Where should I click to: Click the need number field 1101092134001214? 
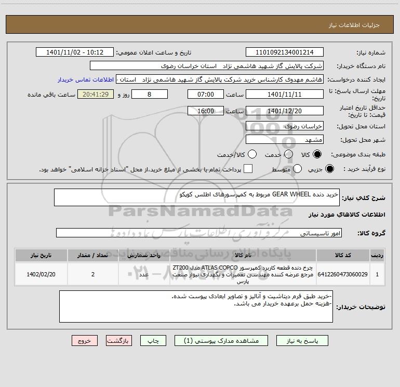(284, 52)
